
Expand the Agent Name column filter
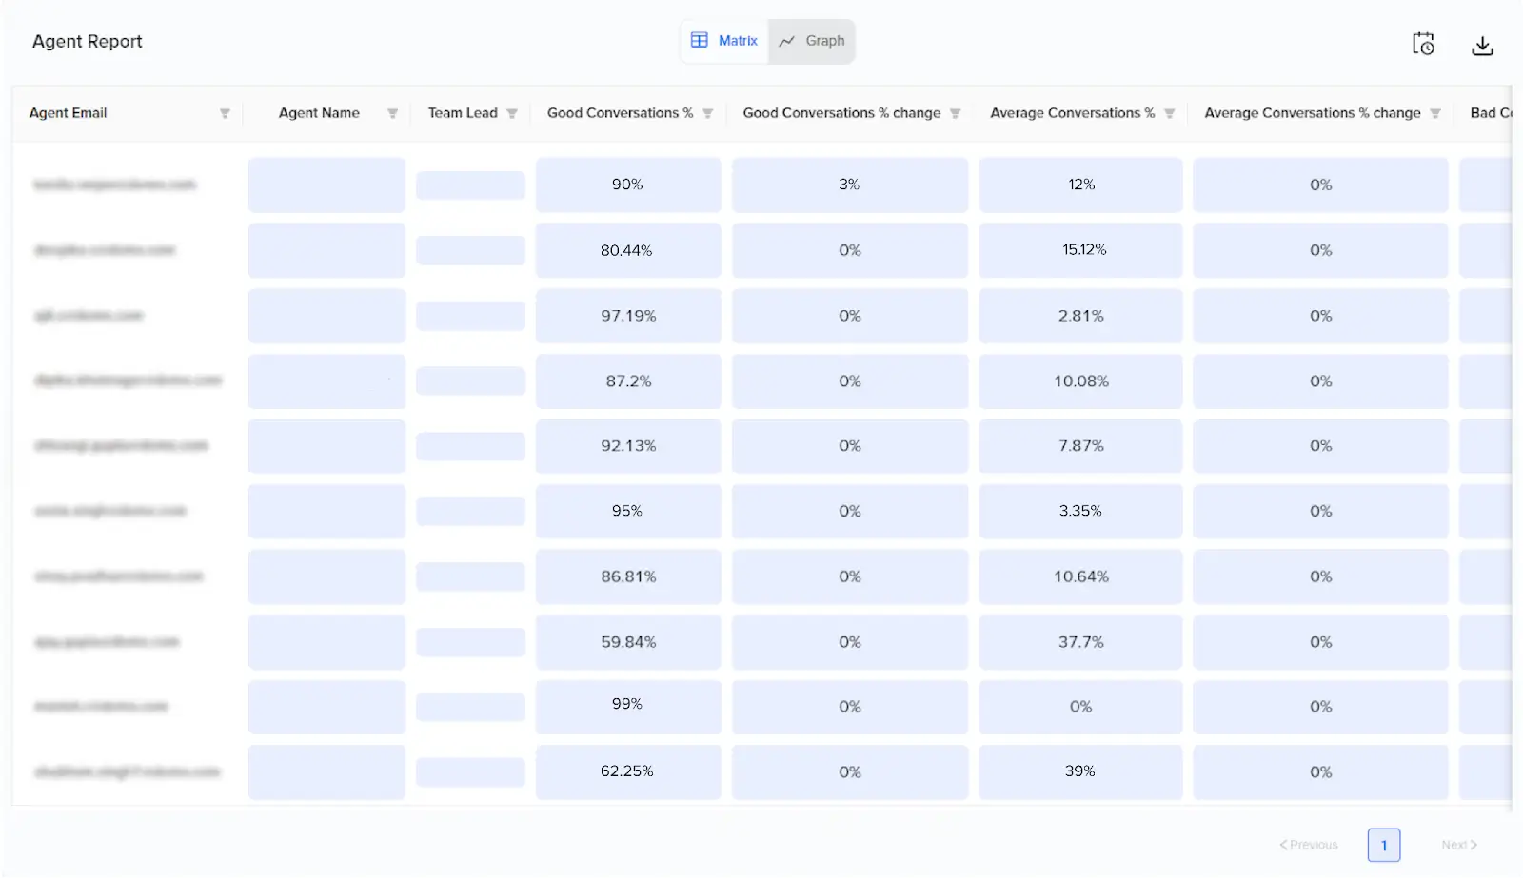pyautogui.click(x=391, y=112)
